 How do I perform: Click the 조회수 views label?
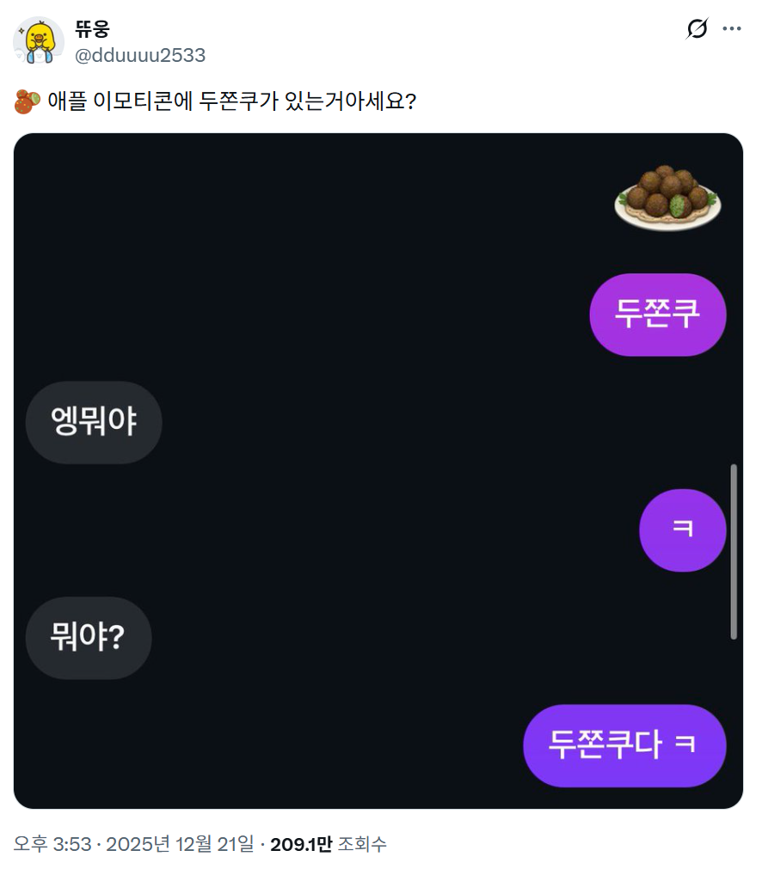click(x=362, y=845)
